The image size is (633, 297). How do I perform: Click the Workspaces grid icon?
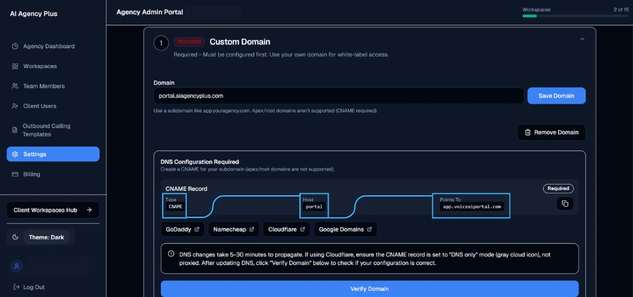pos(15,66)
